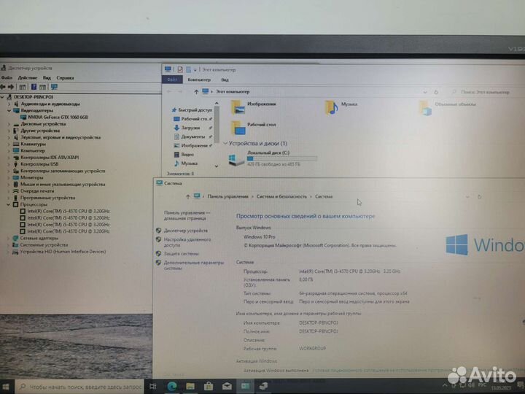Collapse the Устройства и диски (1) group

225,144
